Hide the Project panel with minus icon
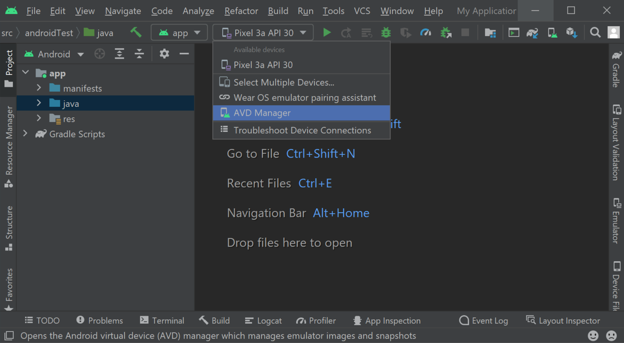This screenshot has width=624, height=343. click(184, 53)
